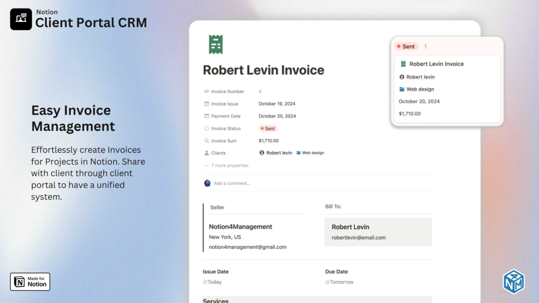Screen dimensions: 539x303
Task: Click the Invoice Issue date October 19, 2024
Action: click(x=277, y=104)
